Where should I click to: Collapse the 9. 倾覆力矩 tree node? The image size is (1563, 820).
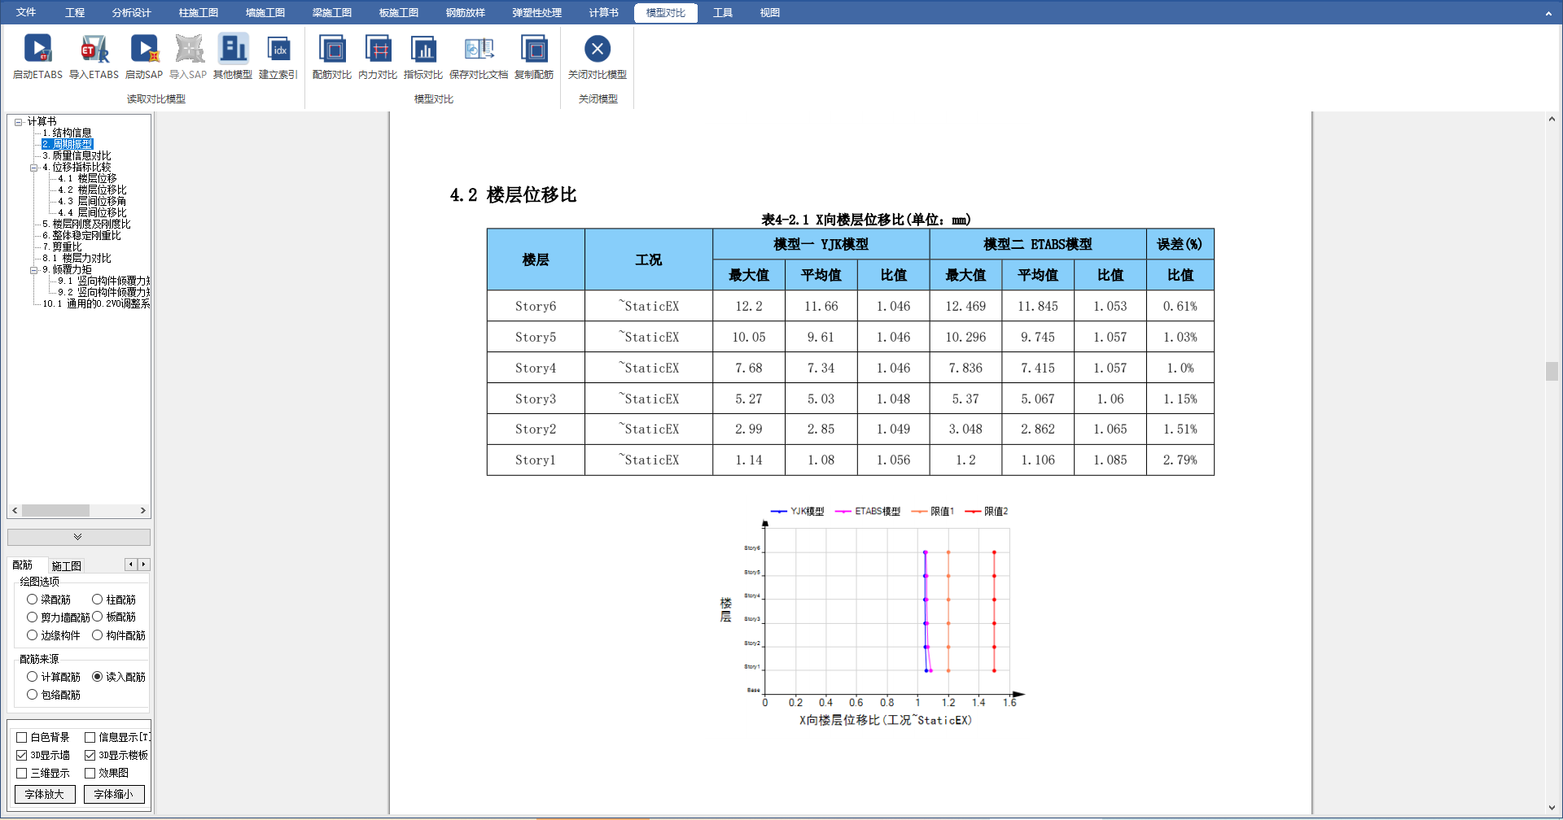[x=34, y=270]
